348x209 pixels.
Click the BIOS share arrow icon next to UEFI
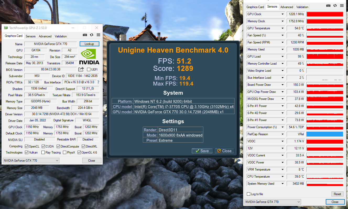coord(81,69)
